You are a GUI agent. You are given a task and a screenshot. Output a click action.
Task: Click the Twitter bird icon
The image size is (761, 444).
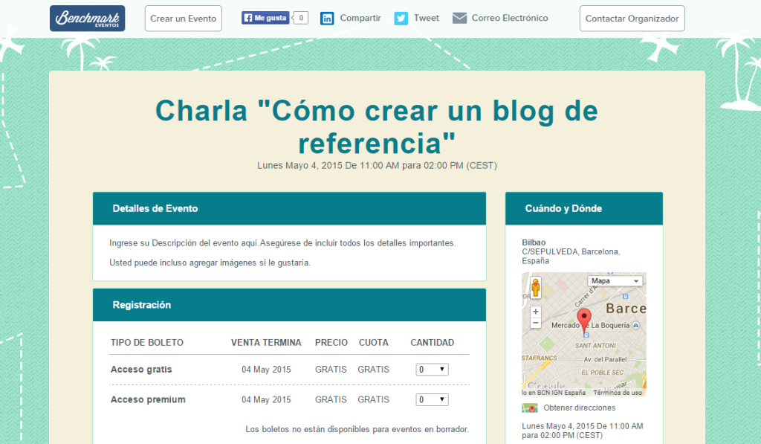401,19
